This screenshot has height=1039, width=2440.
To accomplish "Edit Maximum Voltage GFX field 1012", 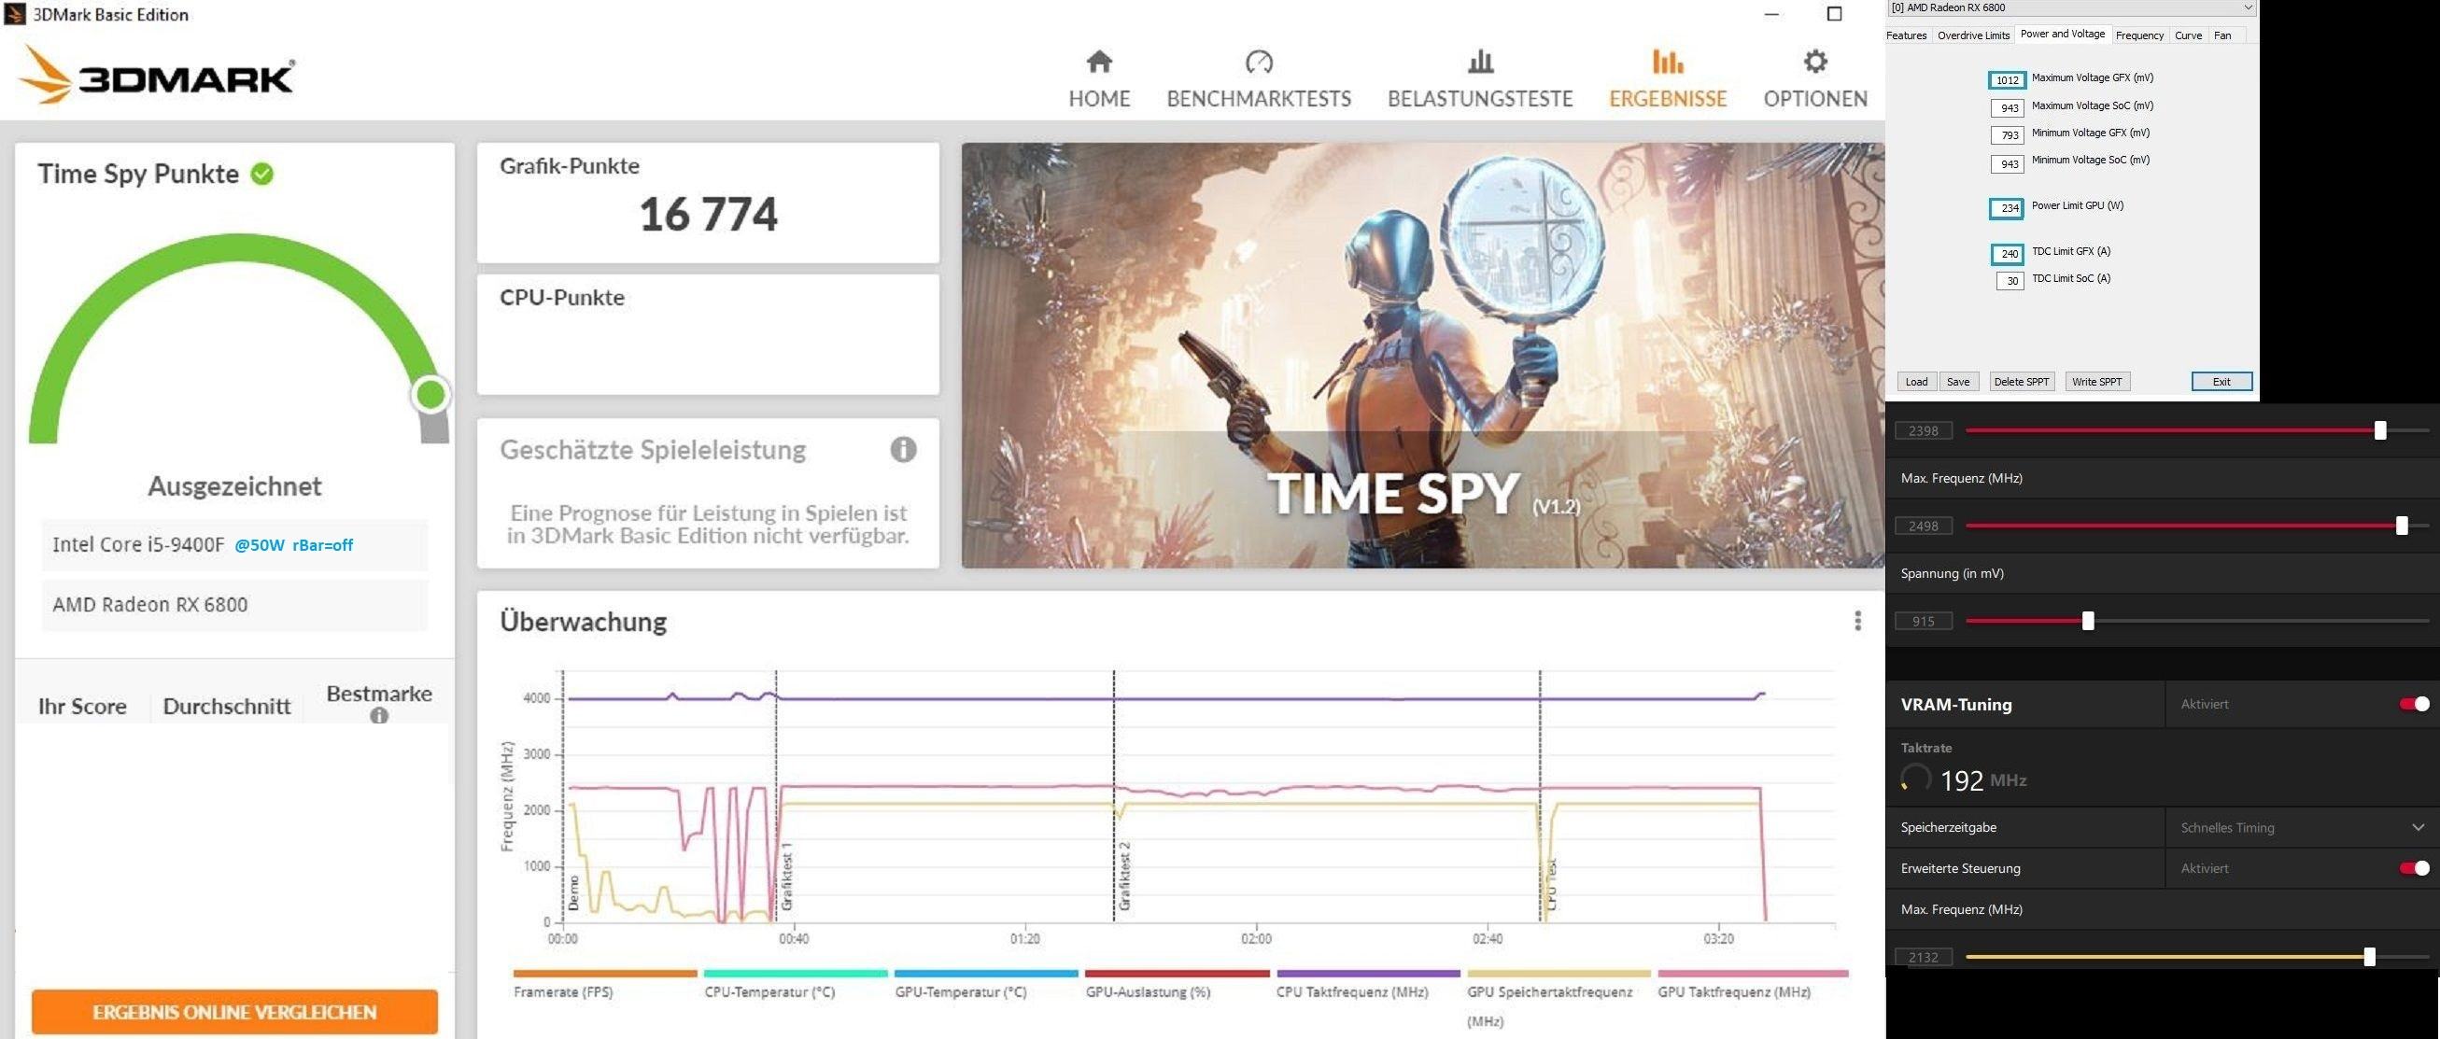I will [x=2007, y=79].
